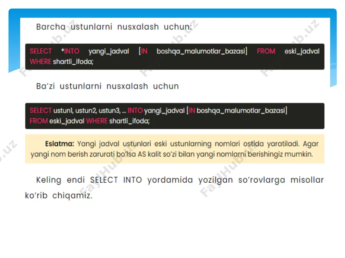Click 'eski_jadval' at the end of the first code line
This screenshot has height=258, width=345.
click(302, 51)
